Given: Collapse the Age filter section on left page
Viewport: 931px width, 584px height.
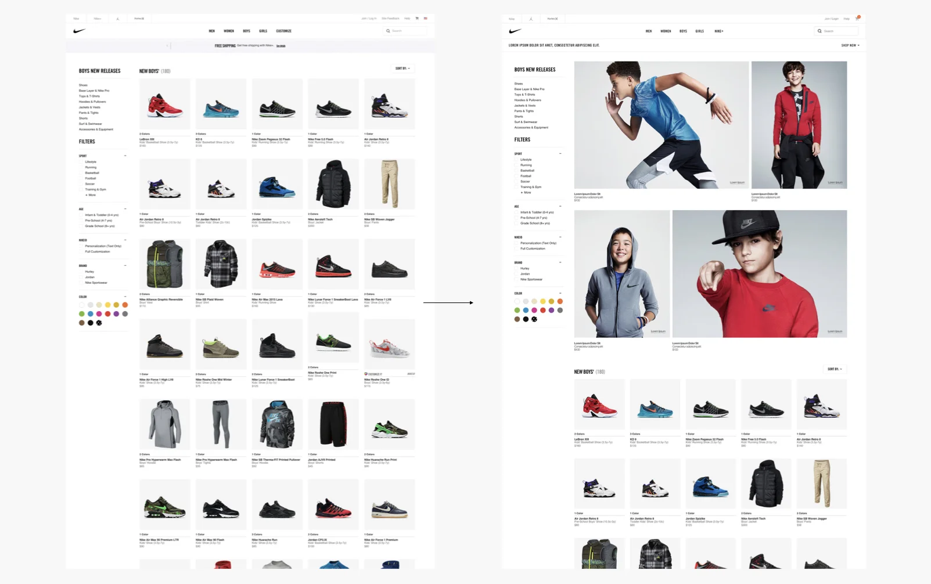Looking at the screenshot, I should click(125, 209).
